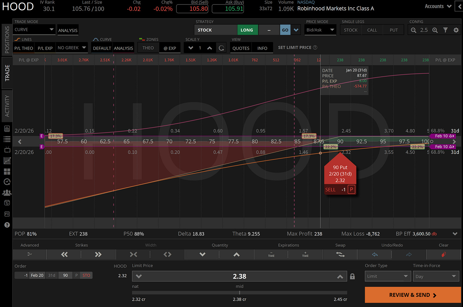Open the four-tile dashboard sidebar icon
The image size is (463, 307).
coord(7,172)
